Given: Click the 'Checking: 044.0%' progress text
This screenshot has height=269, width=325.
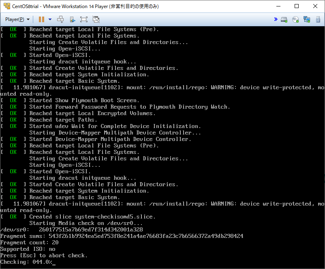Looking at the screenshot, I should tap(26, 262).
